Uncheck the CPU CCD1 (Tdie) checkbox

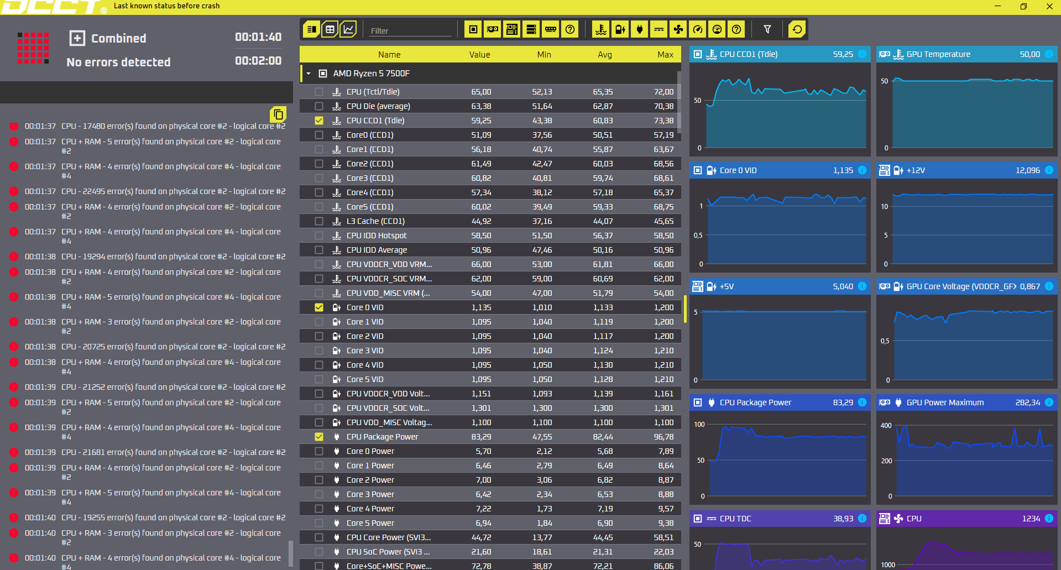point(319,121)
